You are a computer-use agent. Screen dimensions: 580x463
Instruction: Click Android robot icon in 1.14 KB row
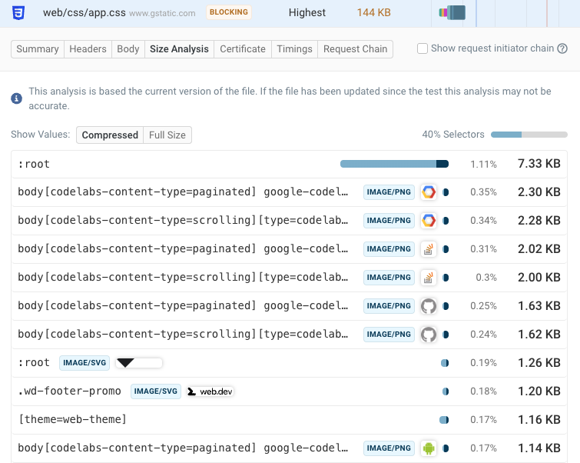(x=429, y=448)
